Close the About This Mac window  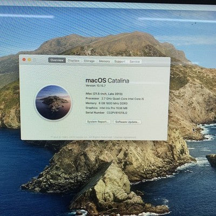tap(24, 59)
